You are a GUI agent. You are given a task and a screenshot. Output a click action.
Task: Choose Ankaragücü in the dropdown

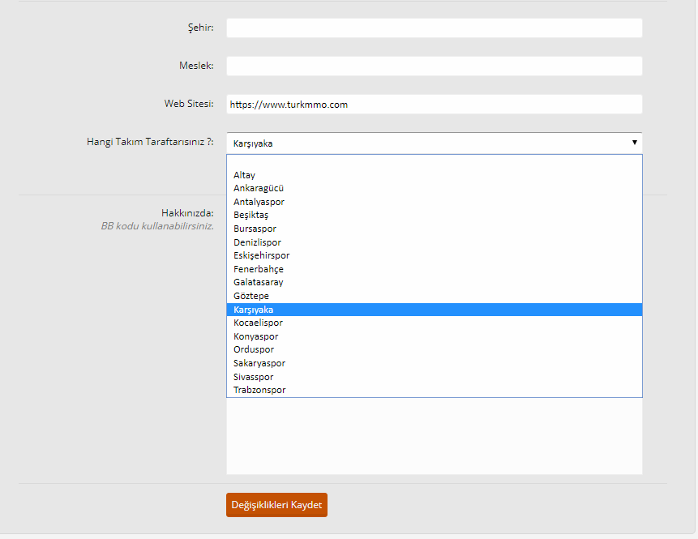click(259, 188)
